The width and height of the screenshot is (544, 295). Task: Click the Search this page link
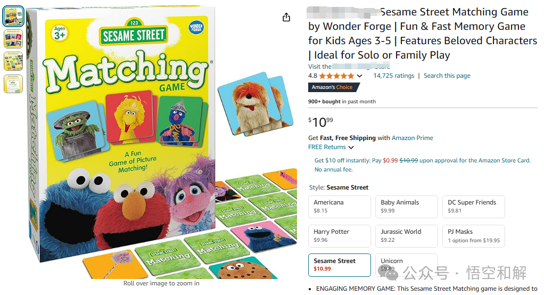click(447, 76)
